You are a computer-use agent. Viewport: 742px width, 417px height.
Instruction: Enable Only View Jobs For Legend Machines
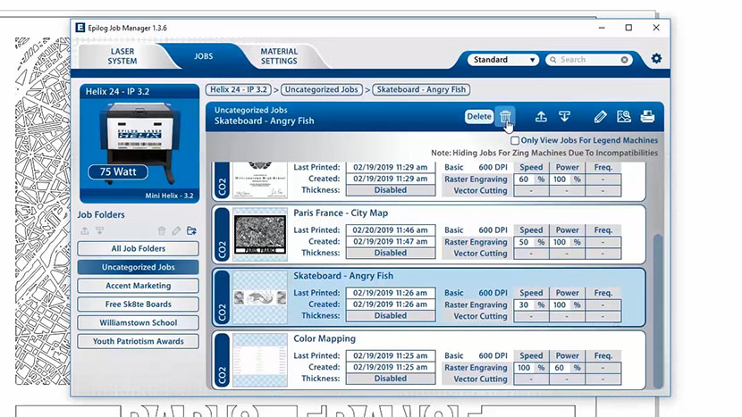[515, 140]
